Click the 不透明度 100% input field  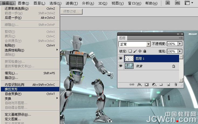[172, 44]
